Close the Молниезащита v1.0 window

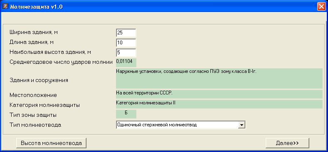coord(321,7)
